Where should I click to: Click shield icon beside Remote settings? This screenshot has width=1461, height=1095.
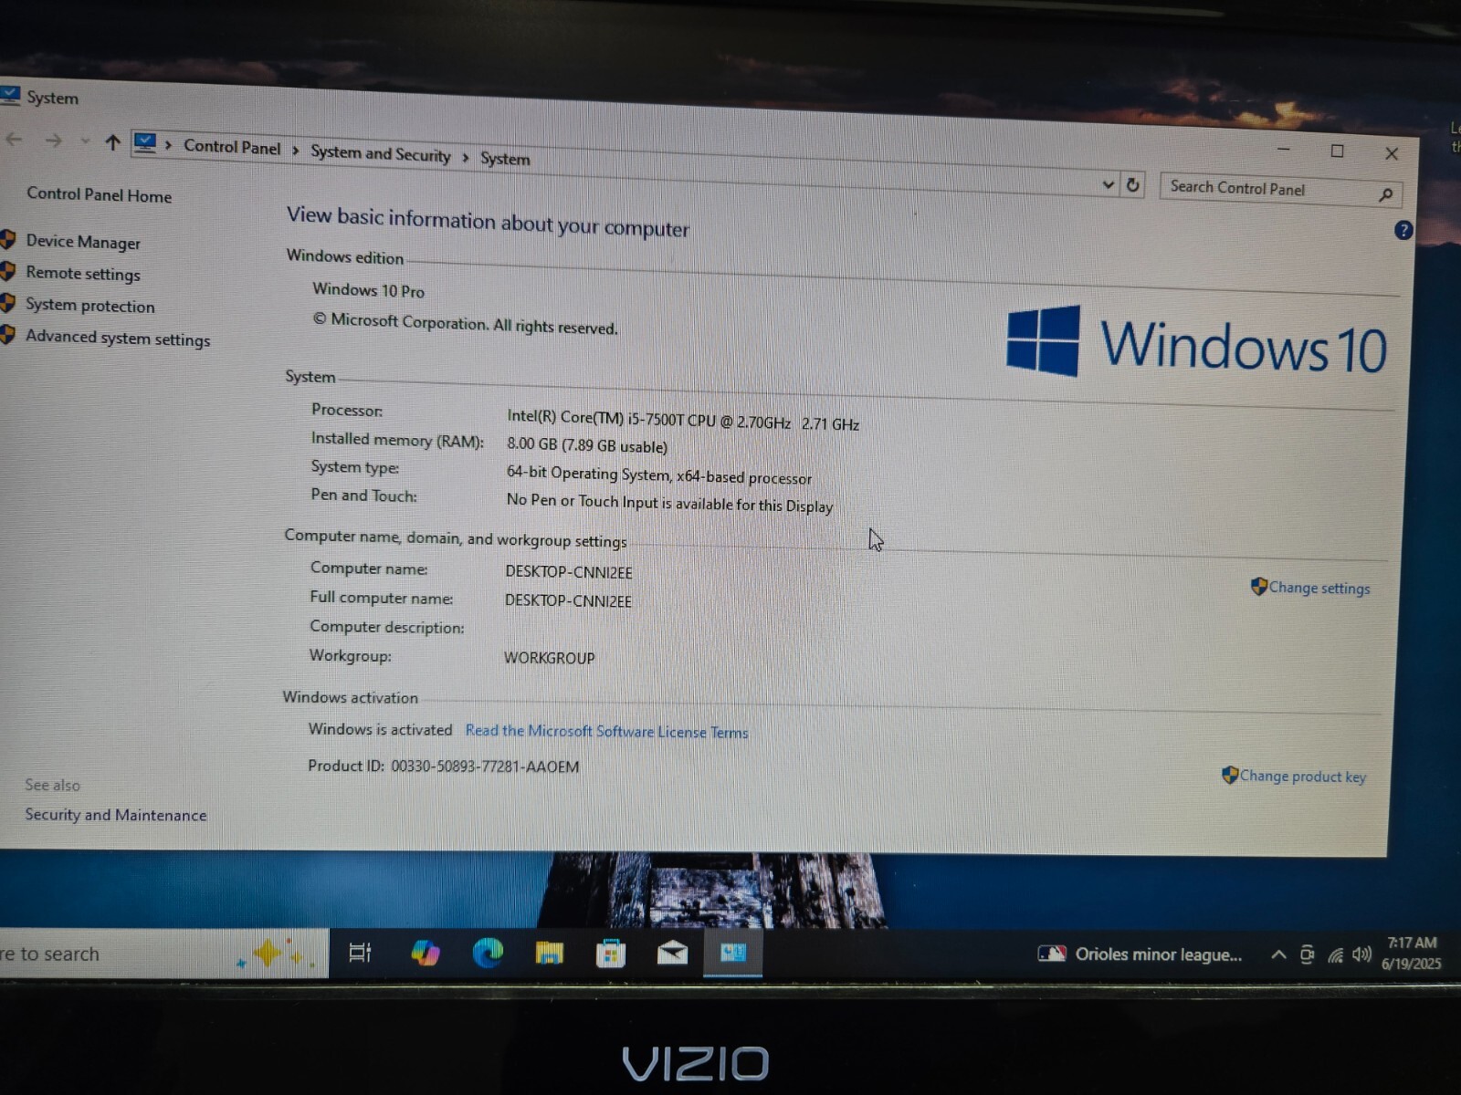click(7, 271)
